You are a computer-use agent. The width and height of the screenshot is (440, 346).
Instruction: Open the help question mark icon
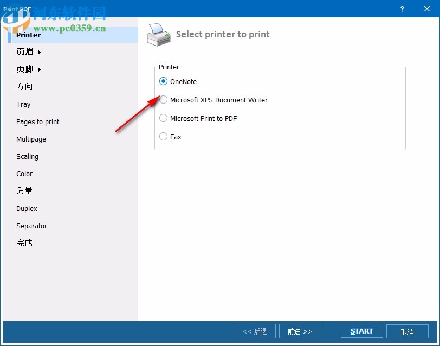pos(402,9)
